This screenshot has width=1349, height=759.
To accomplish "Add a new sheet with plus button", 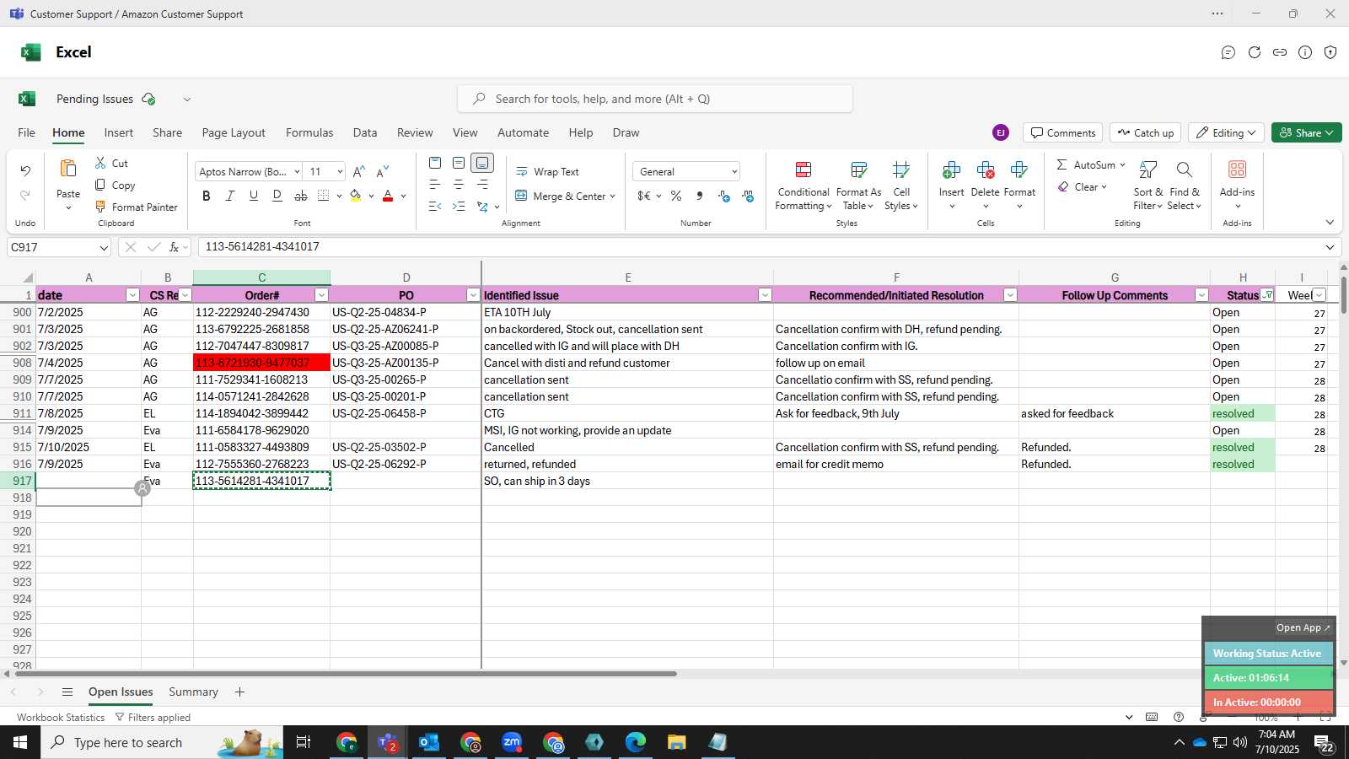I will [x=239, y=692].
